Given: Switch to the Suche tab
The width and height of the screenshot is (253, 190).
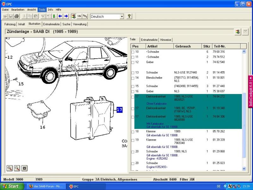Looking at the screenshot, I should [66, 24].
